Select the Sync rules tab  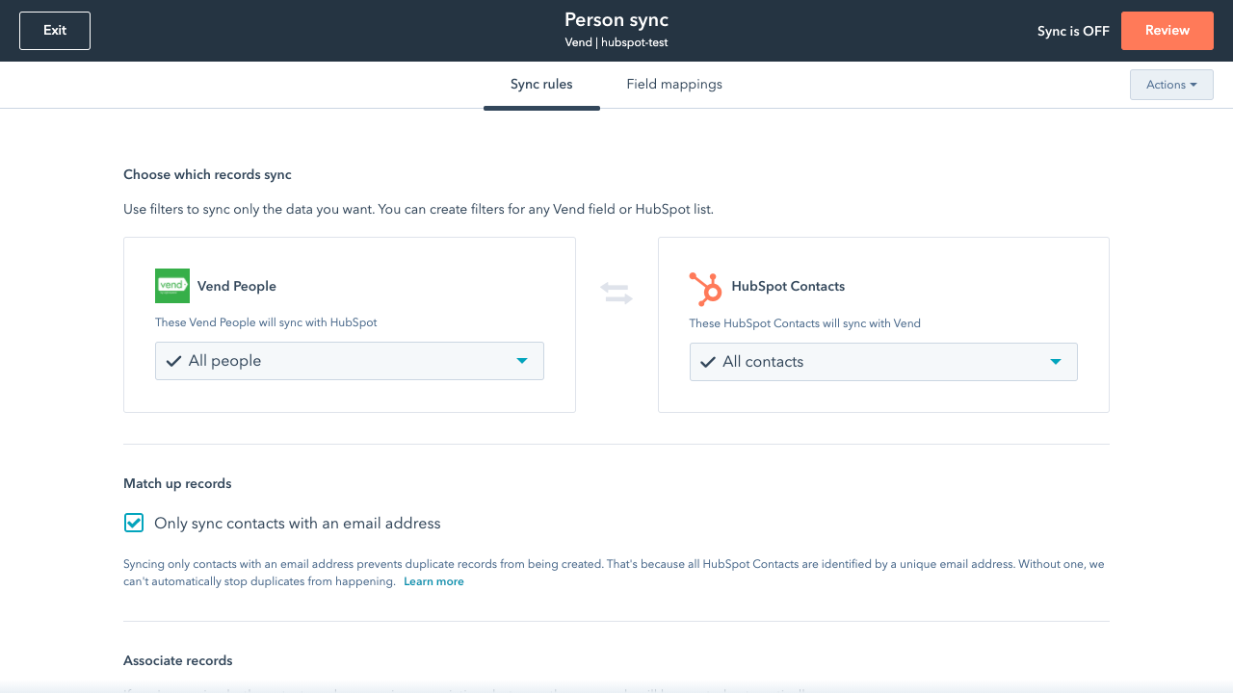click(541, 84)
